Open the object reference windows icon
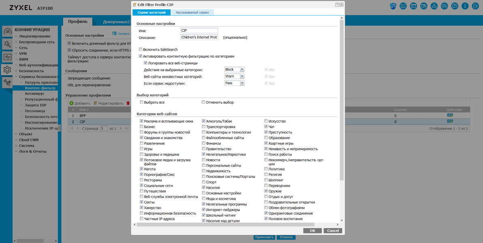Viewport: 483px width, 243px height. click(x=423, y=6)
